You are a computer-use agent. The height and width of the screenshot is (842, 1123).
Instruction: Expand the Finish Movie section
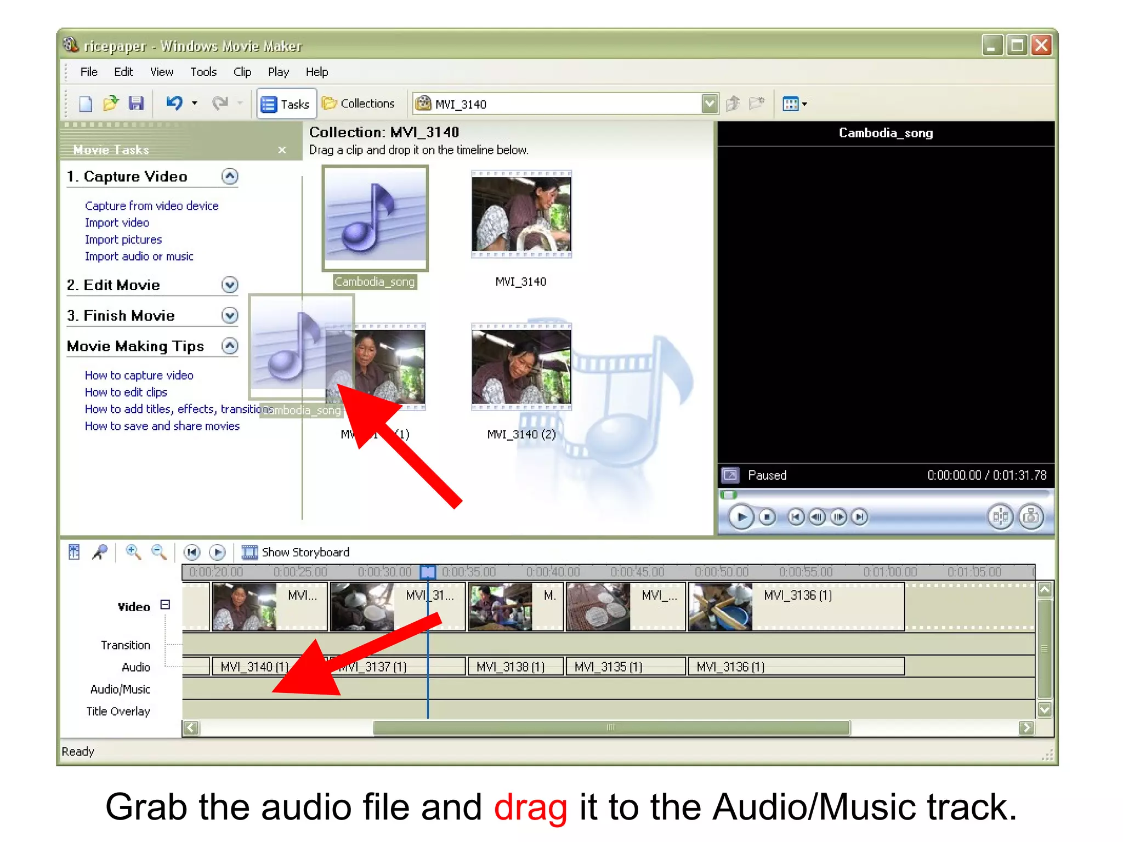[x=230, y=315]
